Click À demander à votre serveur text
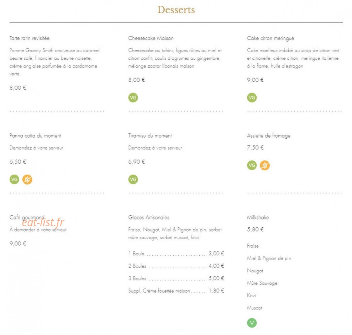This screenshot has width=352, height=335. click(38, 230)
